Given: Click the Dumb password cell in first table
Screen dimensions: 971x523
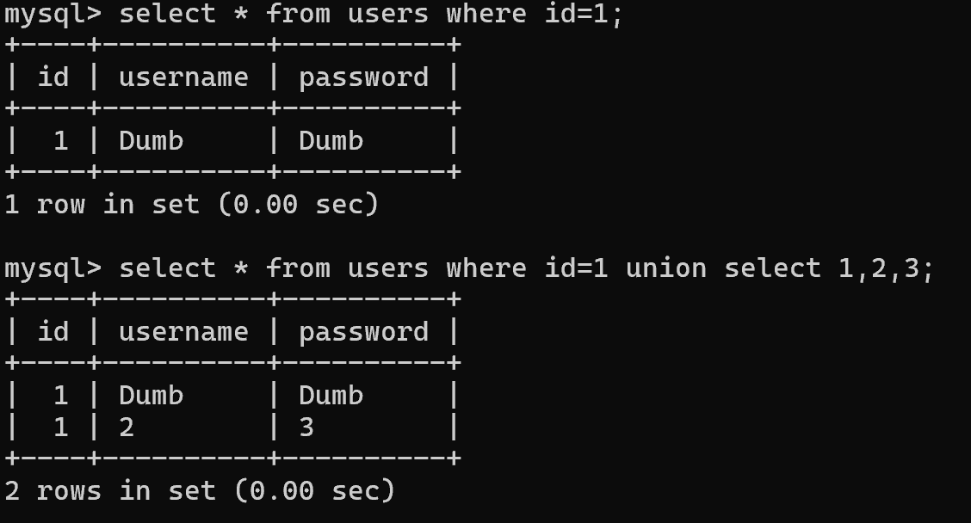Looking at the screenshot, I should [x=331, y=140].
